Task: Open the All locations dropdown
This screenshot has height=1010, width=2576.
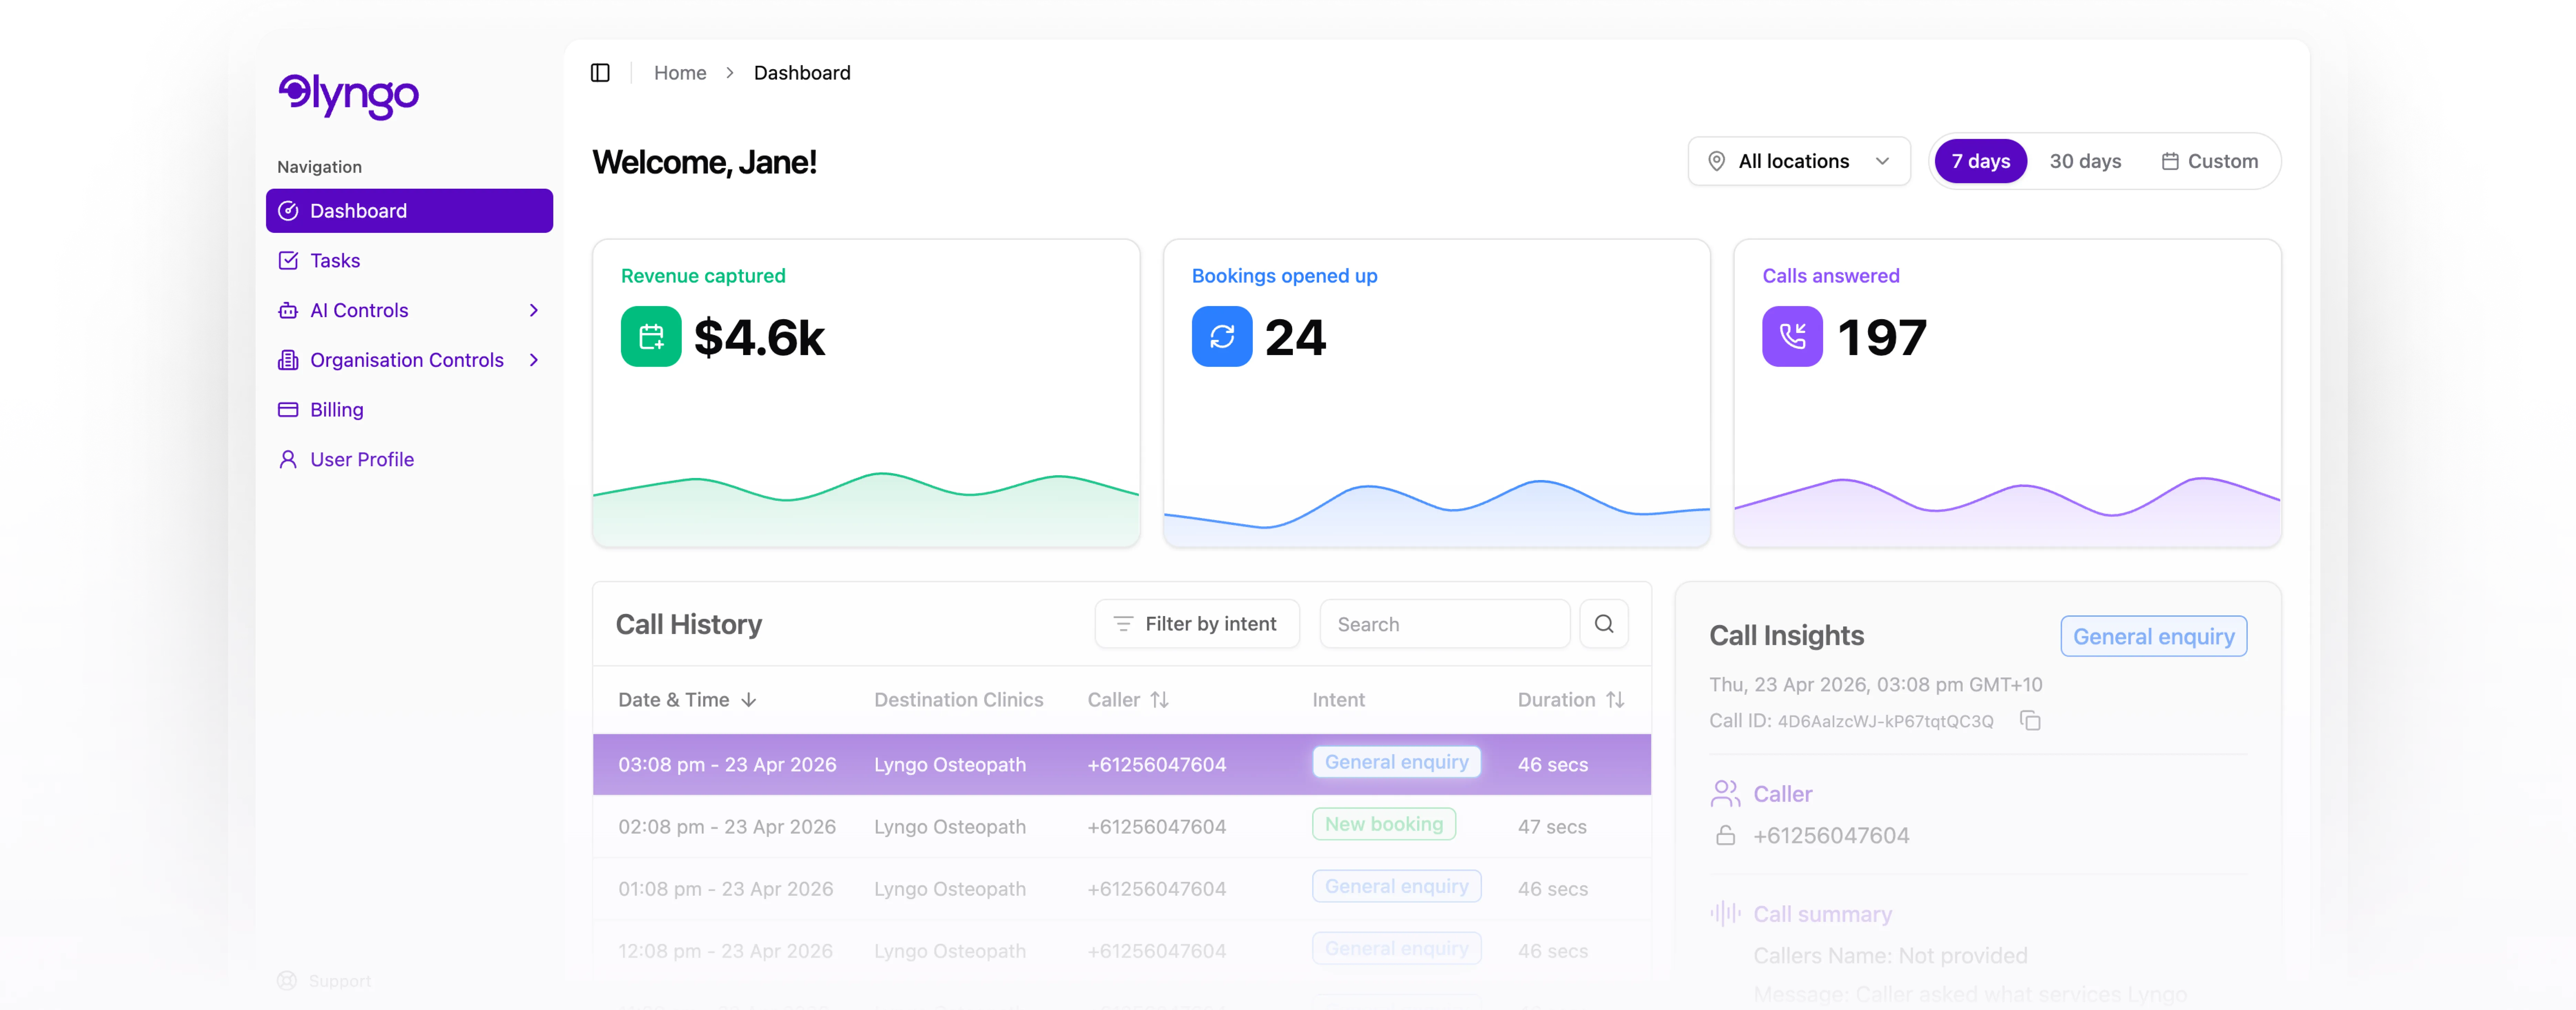Action: (x=1799, y=161)
